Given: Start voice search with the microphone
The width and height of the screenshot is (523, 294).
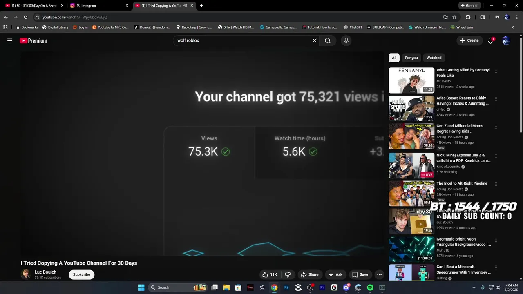Looking at the screenshot, I should pos(346,40).
